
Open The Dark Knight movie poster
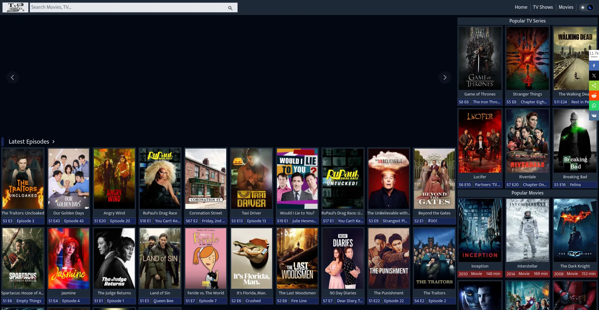click(x=575, y=230)
